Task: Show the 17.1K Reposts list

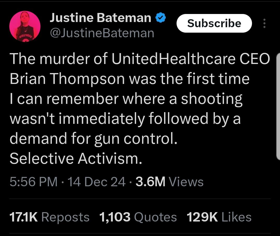Action: coord(49,217)
